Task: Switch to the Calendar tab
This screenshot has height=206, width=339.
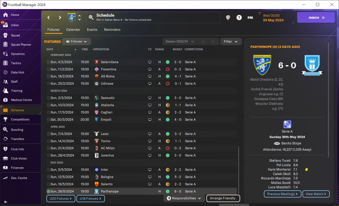Action: (x=73, y=30)
